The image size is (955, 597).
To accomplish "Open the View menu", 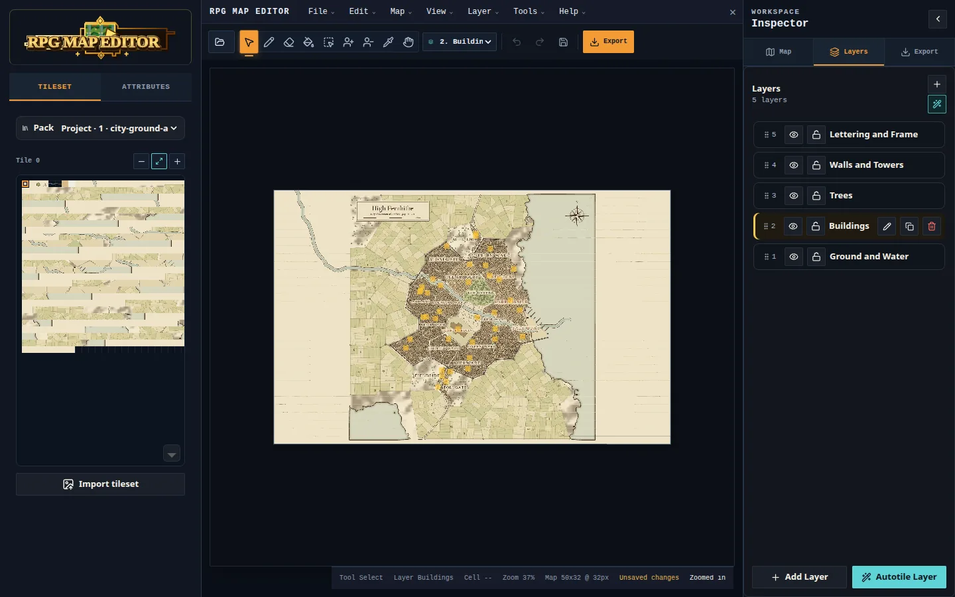I will [440, 11].
